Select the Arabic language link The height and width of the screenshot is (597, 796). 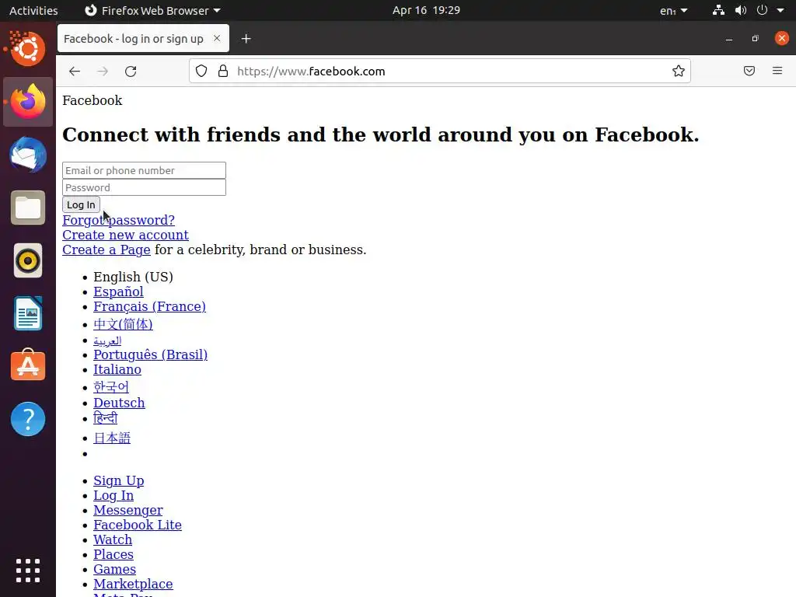(x=107, y=340)
